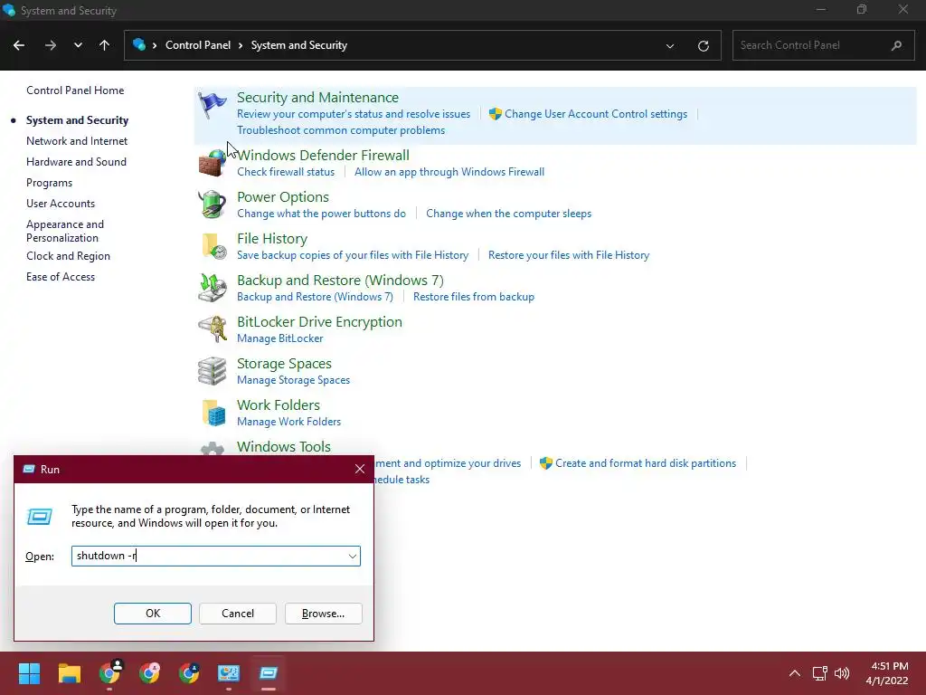Select Ease of Access category

pos(61,277)
